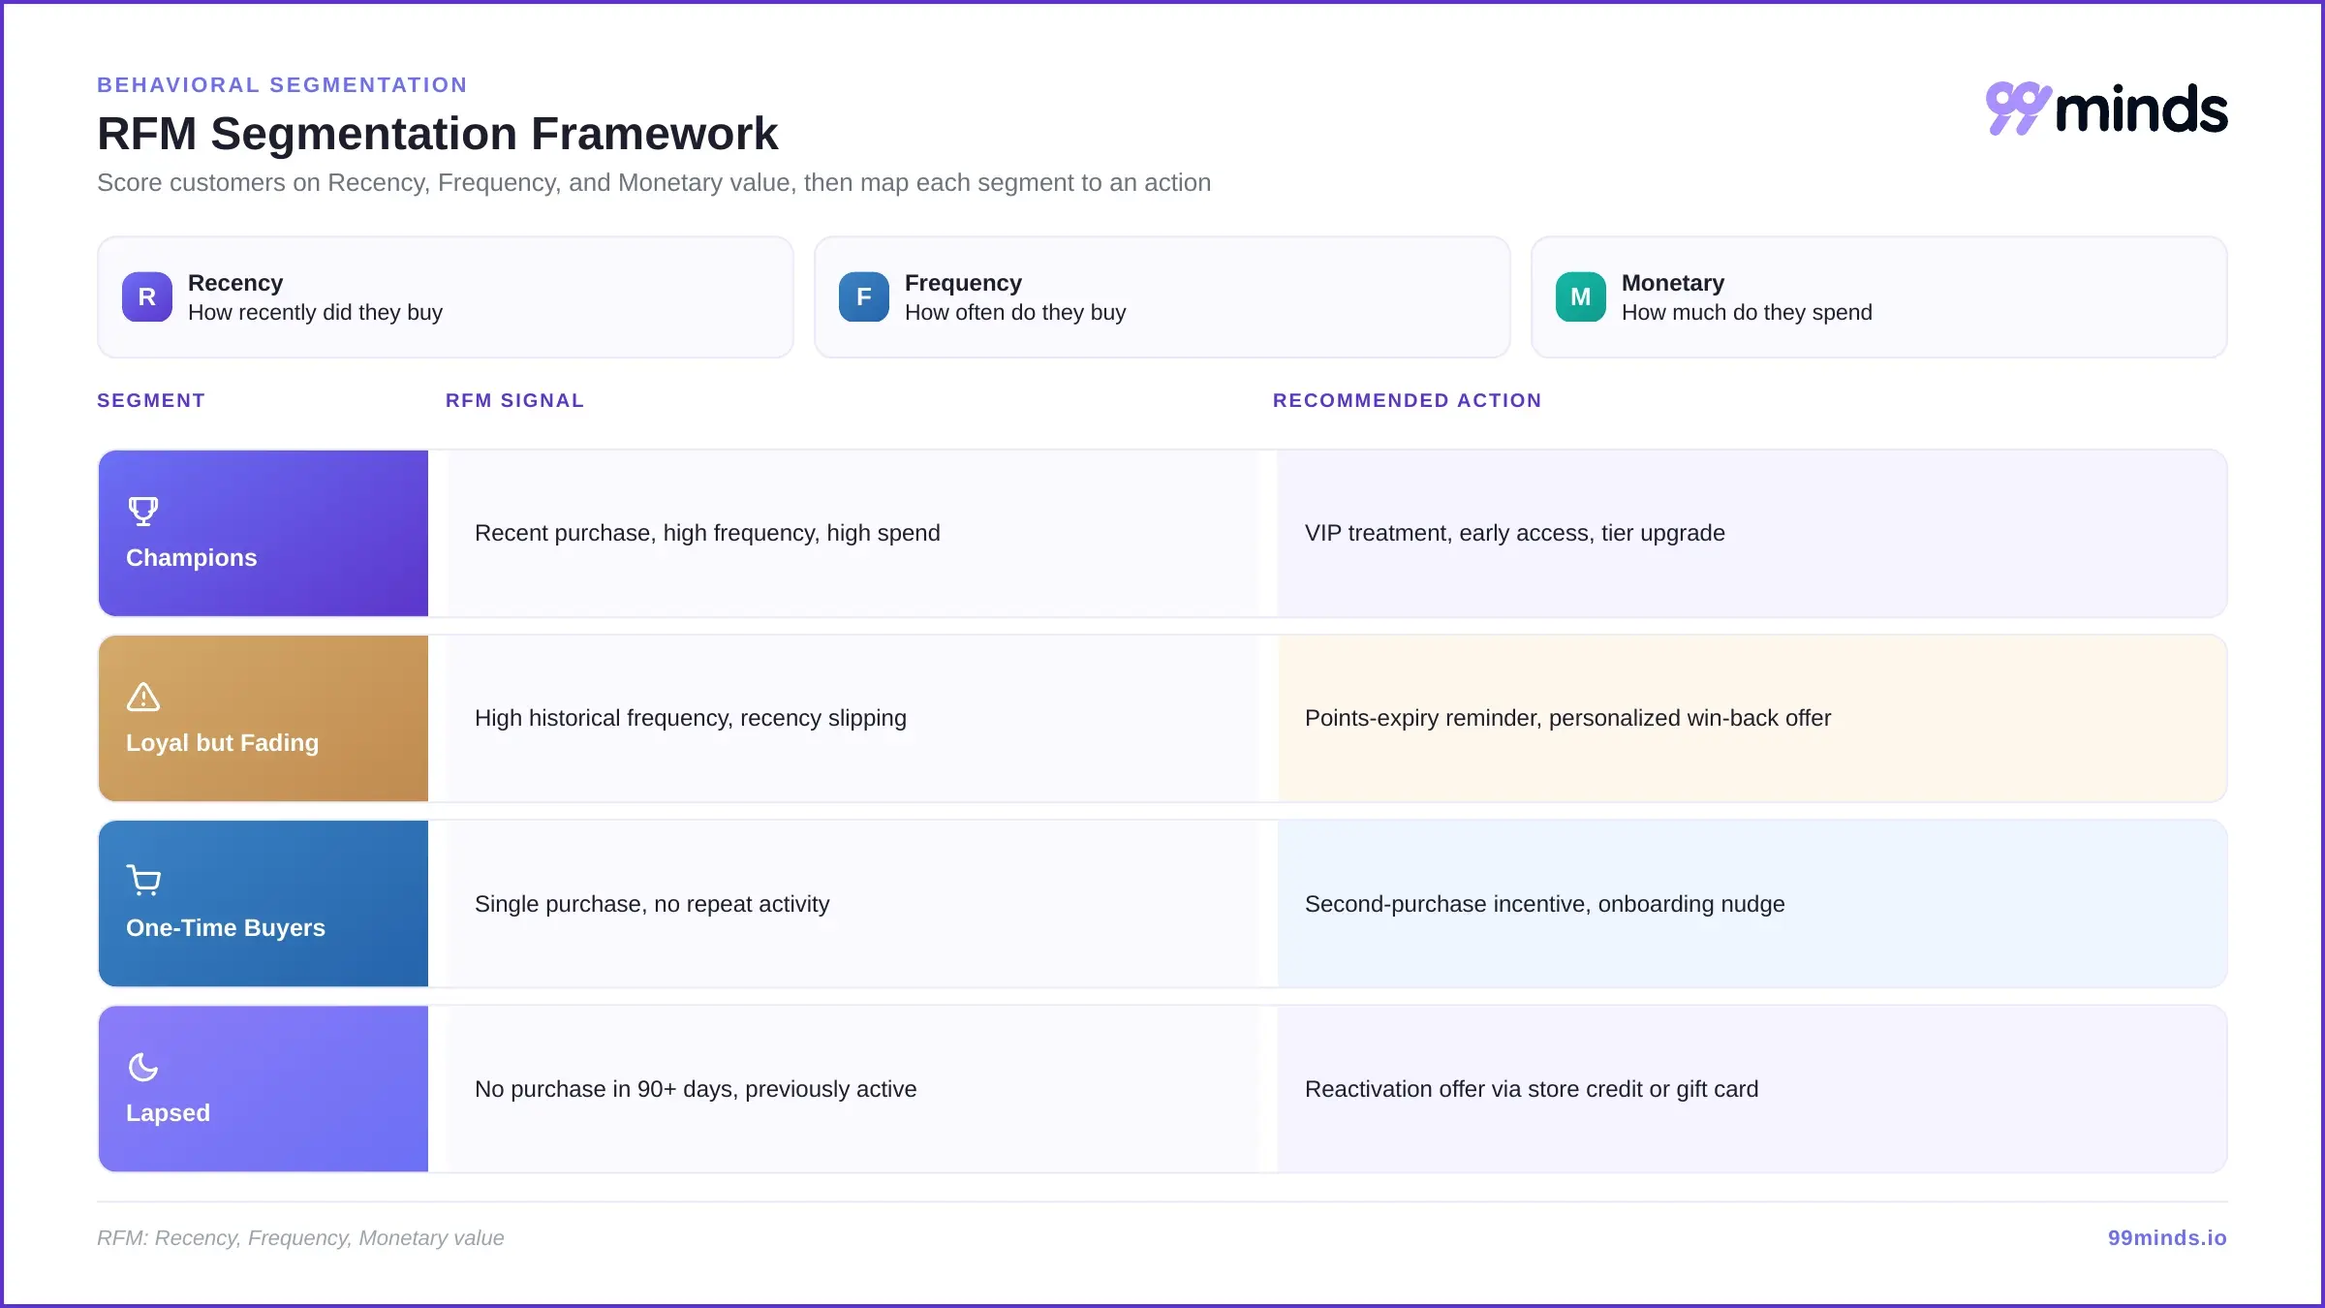Click 'High historical frequency, recency slipping' text
The width and height of the screenshot is (2325, 1308).
[691, 718]
